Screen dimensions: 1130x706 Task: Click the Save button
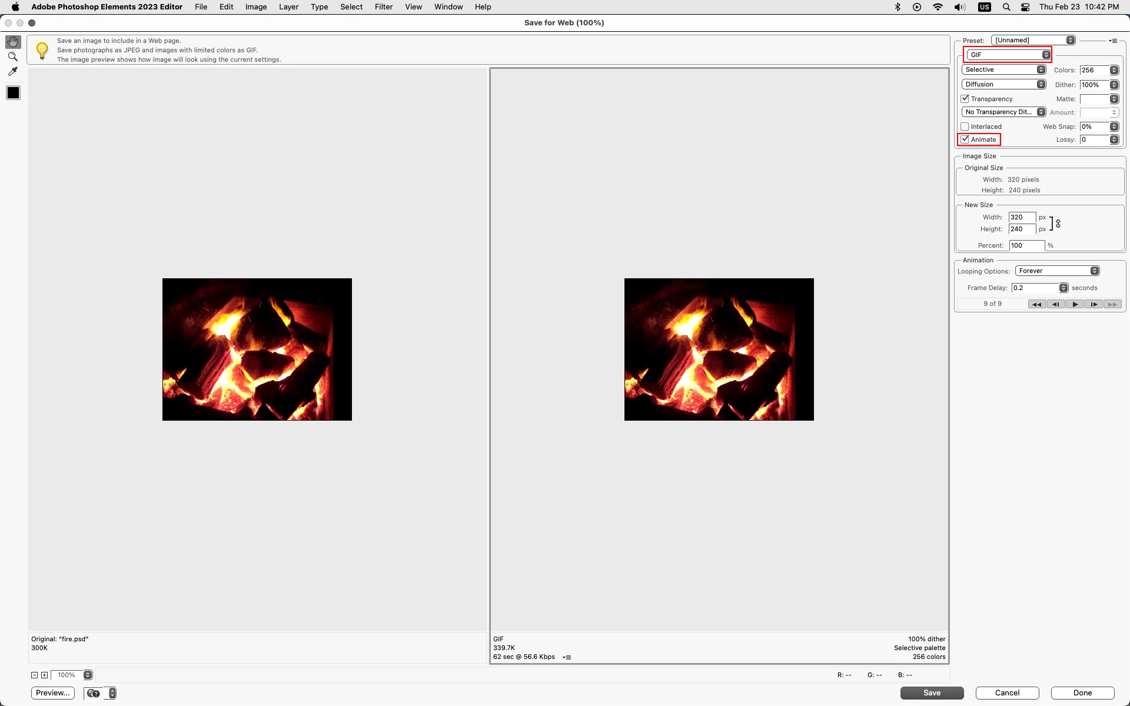pyautogui.click(x=932, y=693)
